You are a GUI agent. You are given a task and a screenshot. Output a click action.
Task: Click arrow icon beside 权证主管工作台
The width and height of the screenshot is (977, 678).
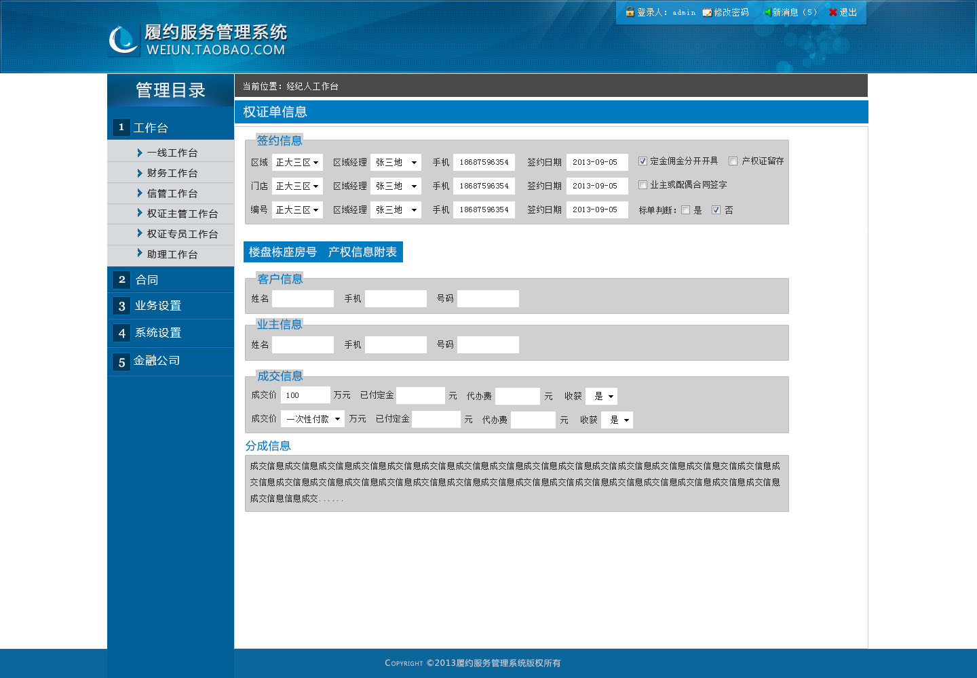139,213
